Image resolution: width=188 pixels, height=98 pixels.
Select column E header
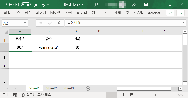click(121, 31)
